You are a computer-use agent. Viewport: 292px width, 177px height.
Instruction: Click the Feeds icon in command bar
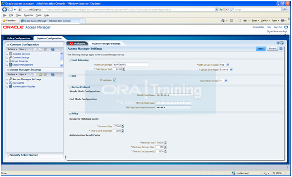(232, 20)
